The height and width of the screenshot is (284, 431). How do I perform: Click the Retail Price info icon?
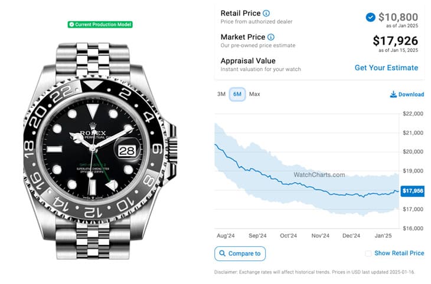pos(266,13)
